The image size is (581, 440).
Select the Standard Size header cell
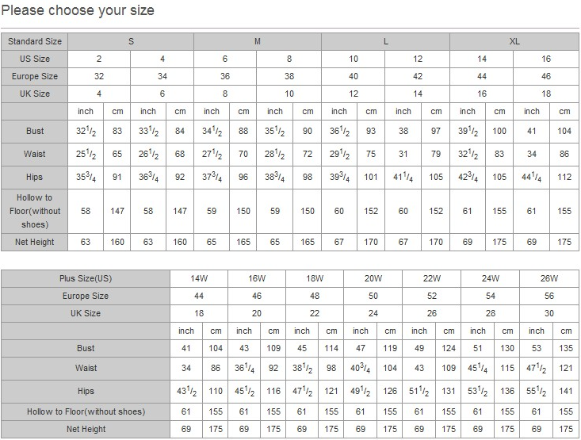(35, 41)
